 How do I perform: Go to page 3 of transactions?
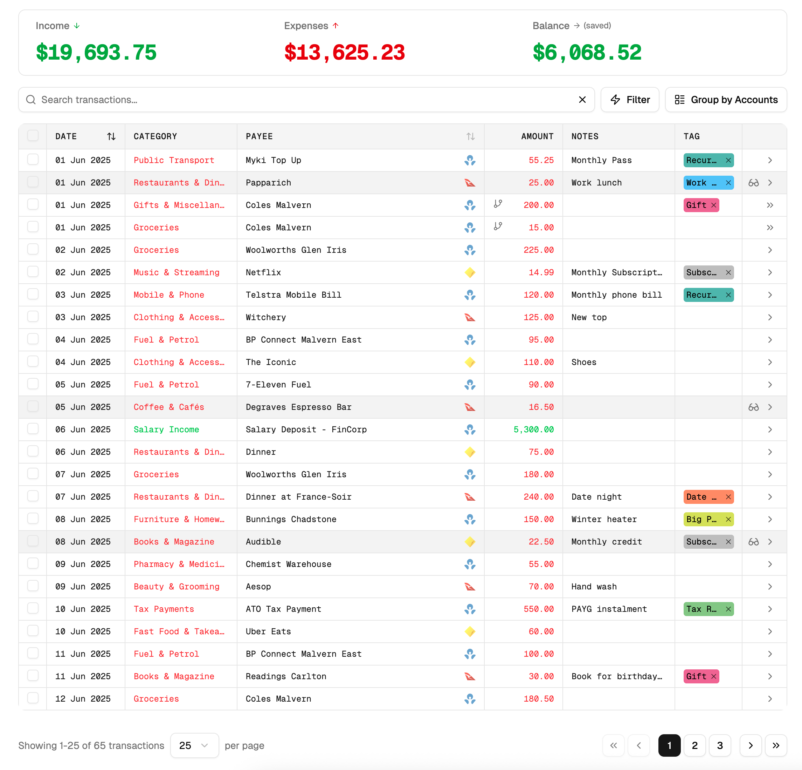720,745
